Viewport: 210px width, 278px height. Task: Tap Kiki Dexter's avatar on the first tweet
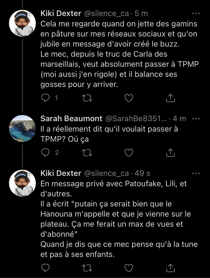coord(22,23)
